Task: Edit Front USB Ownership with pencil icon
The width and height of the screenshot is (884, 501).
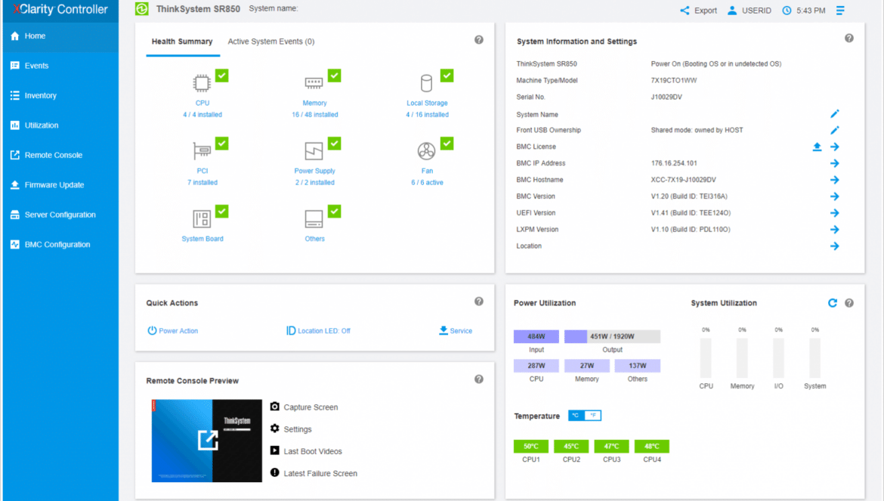Action: 834,130
